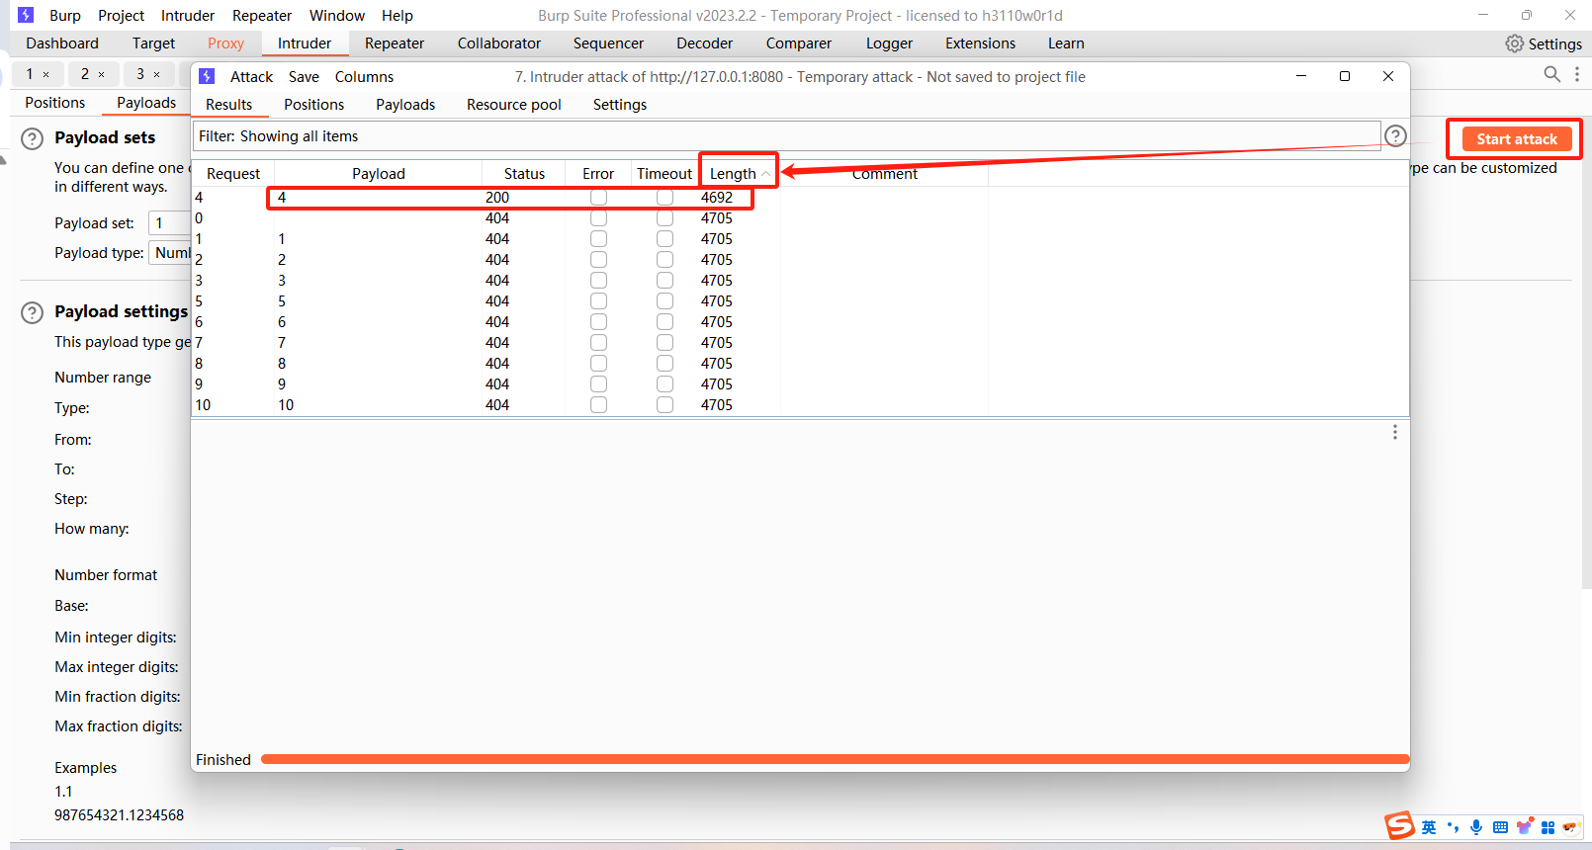Open the main window vertical dots menu
The height and width of the screenshot is (850, 1592).
click(x=1577, y=74)
